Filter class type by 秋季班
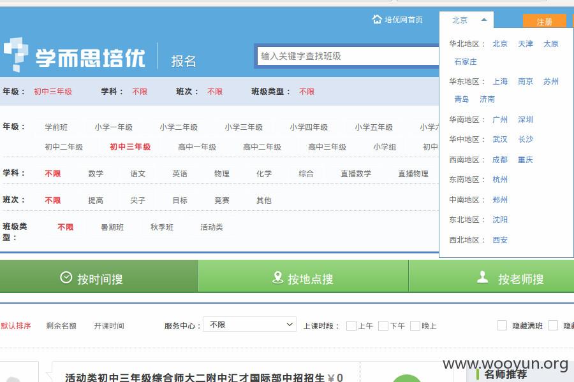 [162, 227]
